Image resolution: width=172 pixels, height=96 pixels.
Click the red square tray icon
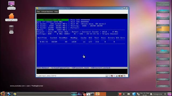[x=120, y=94]
